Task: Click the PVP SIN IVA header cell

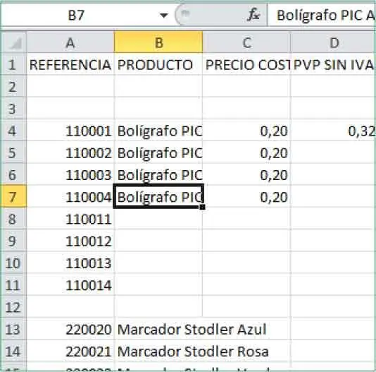Action: click(333, 64)
